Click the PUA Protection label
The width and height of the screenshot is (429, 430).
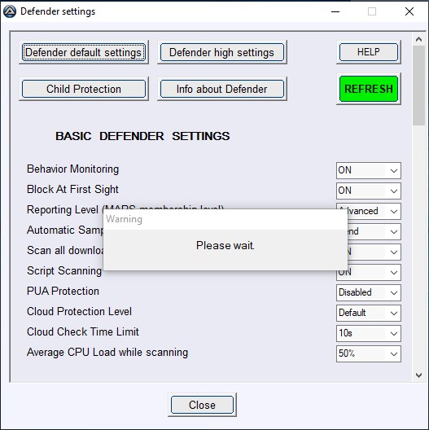(63, 292)
